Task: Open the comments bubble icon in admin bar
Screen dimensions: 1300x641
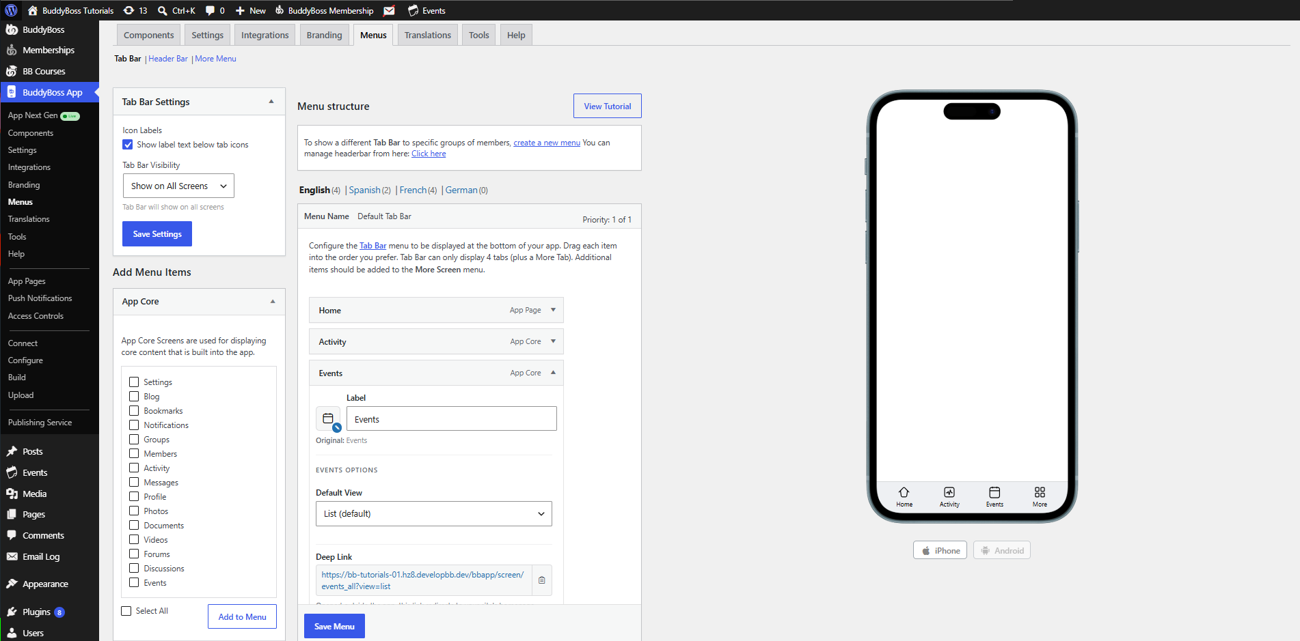Action: [x=210, y=10]
